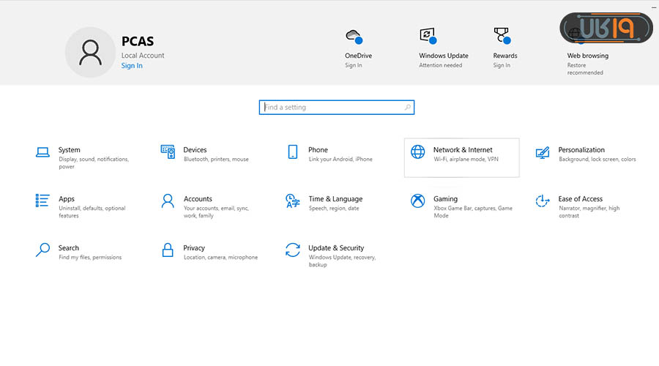Open the System settings laptop icon
This screenshot has height=366, width=659.
[x=42, y=152]
